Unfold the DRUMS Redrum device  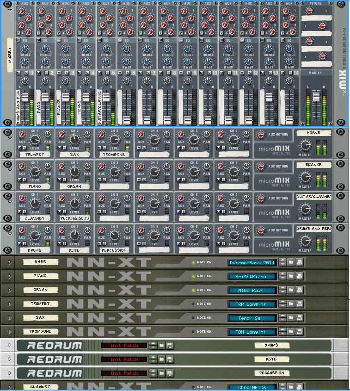(x=9, y=345)
